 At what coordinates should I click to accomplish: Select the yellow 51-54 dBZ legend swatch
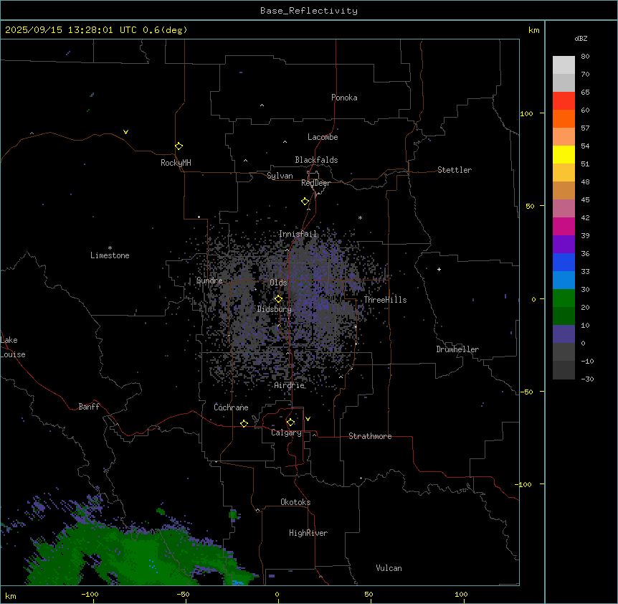click(564, 154)
